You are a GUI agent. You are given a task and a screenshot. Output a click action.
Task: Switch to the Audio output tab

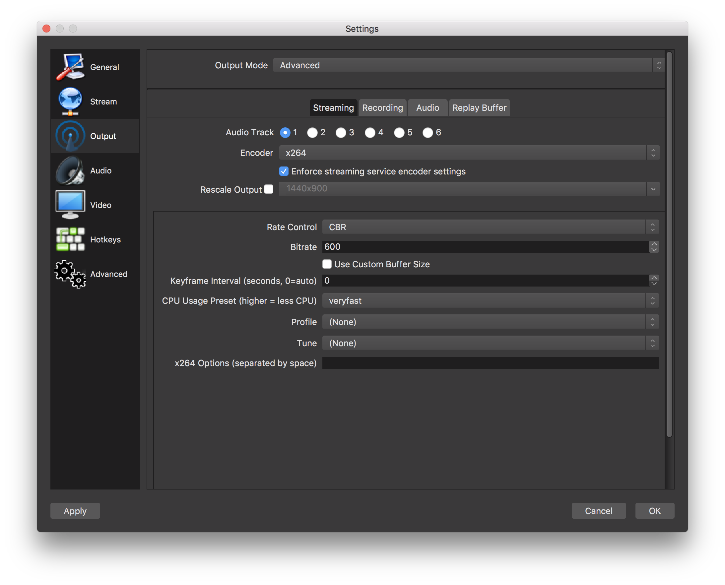point(428,107)
